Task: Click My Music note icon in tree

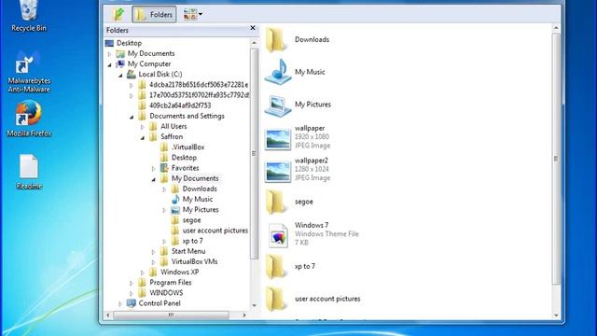Action: tap(175, 199)
